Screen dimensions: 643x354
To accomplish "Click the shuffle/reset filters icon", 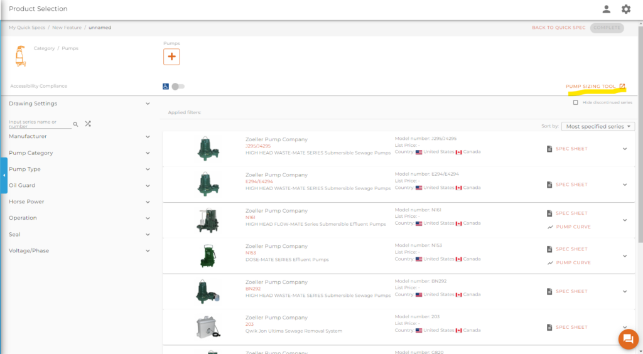I will click(x=88, y=124).
